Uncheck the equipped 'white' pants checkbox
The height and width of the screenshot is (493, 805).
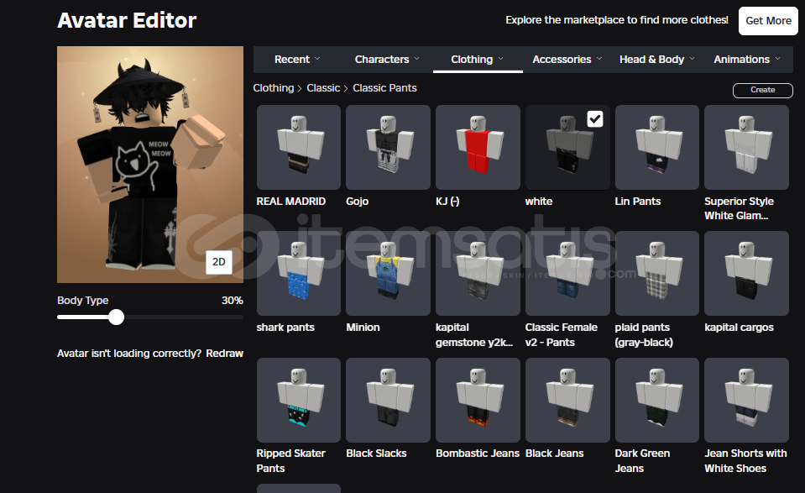click(x=595, y=119)
